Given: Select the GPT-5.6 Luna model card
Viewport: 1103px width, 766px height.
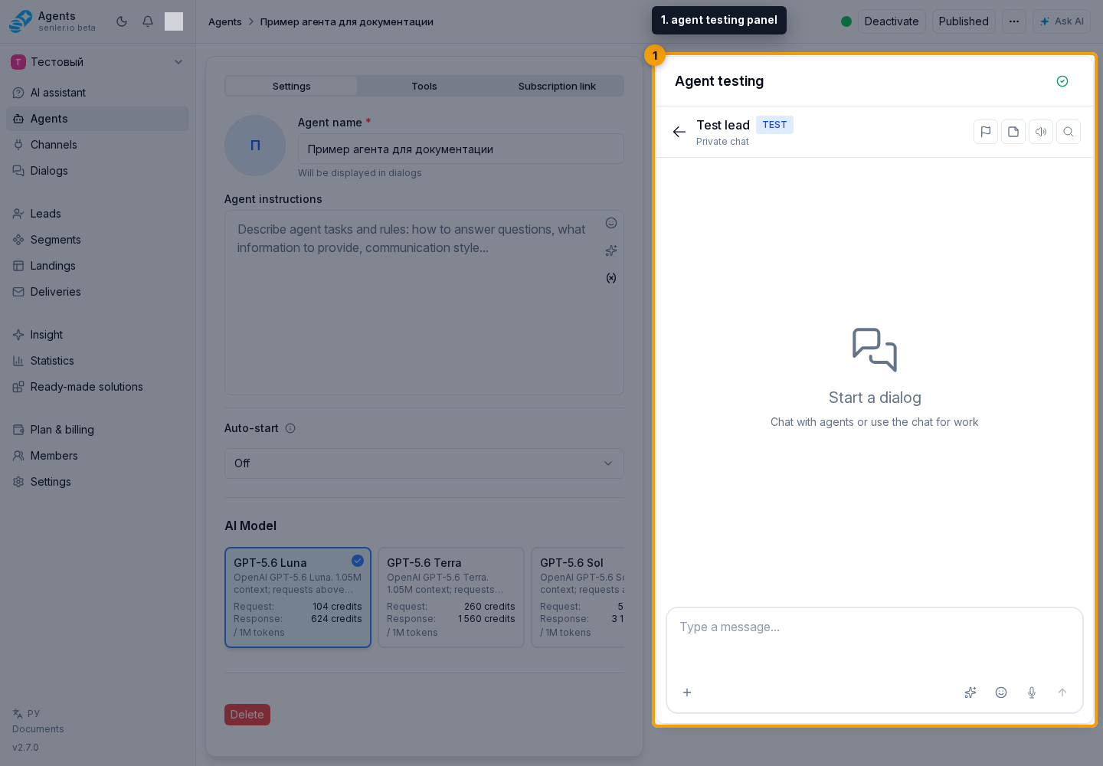Looking at the screenshot, I should pyautogui.click(x=298, y=597).
